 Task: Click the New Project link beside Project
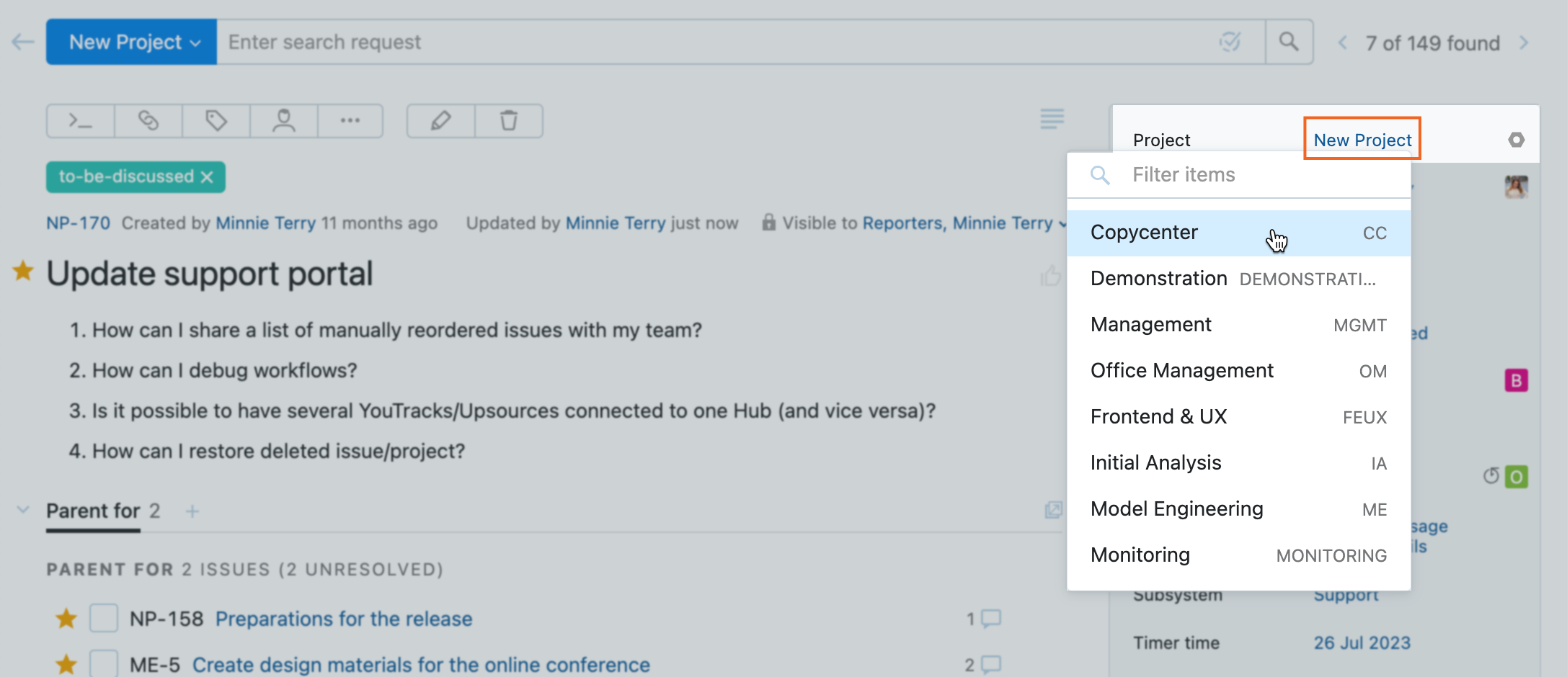pos(1362,140)
